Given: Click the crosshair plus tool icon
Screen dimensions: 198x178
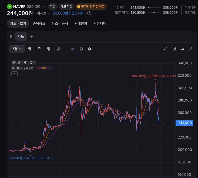Looking at the screenshot, I should [x=157, y=49].
